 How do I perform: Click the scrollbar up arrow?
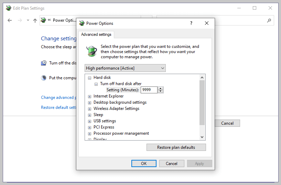click(x=202, y=78)
